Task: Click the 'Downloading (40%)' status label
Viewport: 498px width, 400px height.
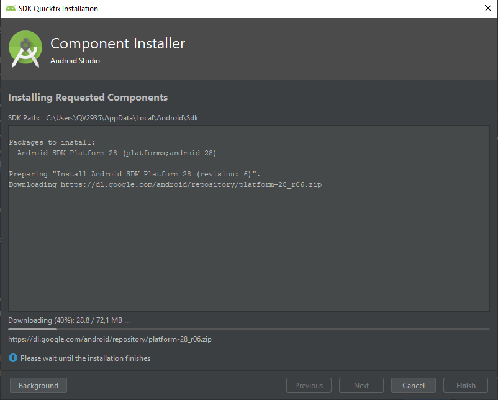Action: (x=68, y=320)
